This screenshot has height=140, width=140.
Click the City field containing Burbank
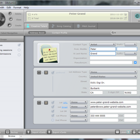tap(113, 88)
